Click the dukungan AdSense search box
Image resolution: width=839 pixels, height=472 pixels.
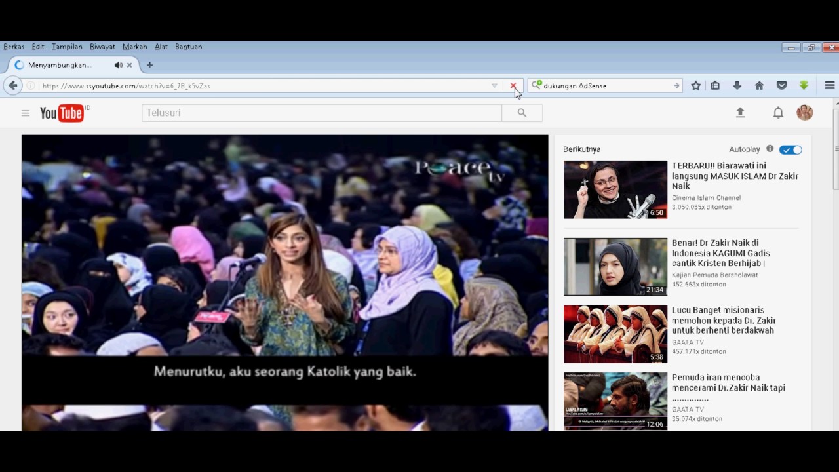(x=606, y=85)
